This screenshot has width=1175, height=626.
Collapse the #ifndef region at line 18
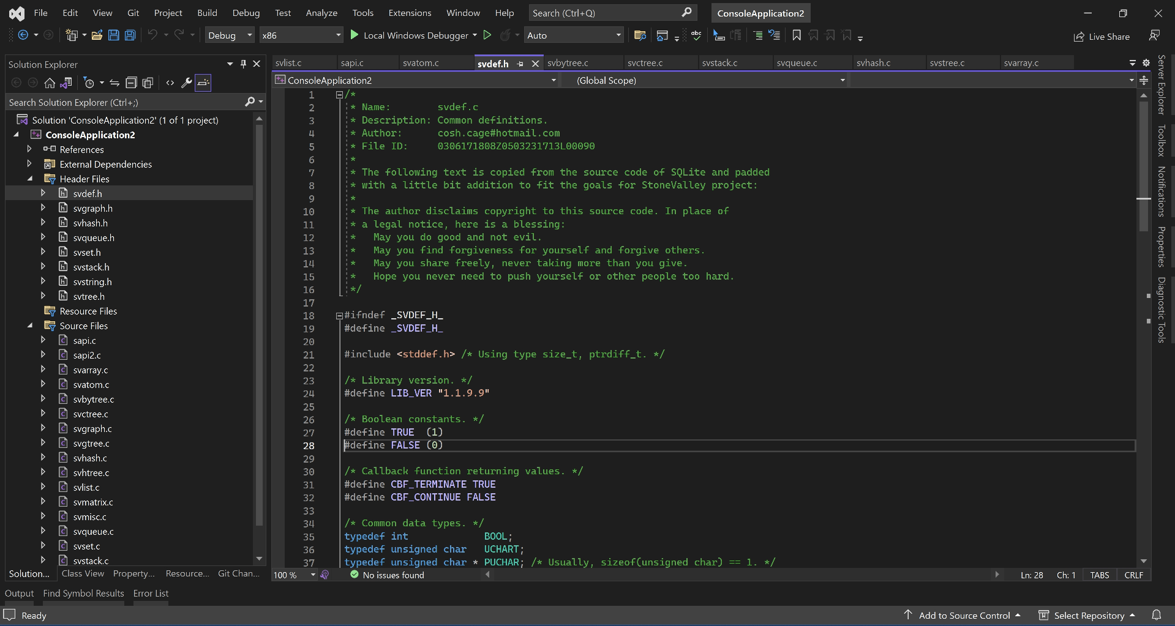click(x=339, y=316)
